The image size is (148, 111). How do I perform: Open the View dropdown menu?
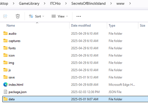60,16
